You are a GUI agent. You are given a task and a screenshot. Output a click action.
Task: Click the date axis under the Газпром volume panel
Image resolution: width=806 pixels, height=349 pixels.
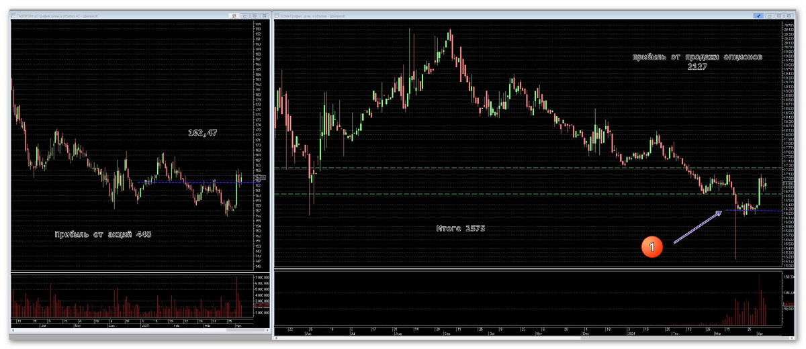tap(131, 324)
